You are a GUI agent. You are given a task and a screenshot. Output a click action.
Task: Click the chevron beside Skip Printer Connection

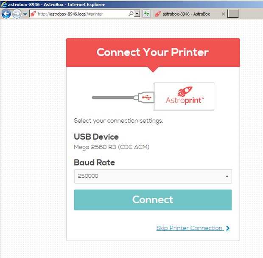coord(228,228)
